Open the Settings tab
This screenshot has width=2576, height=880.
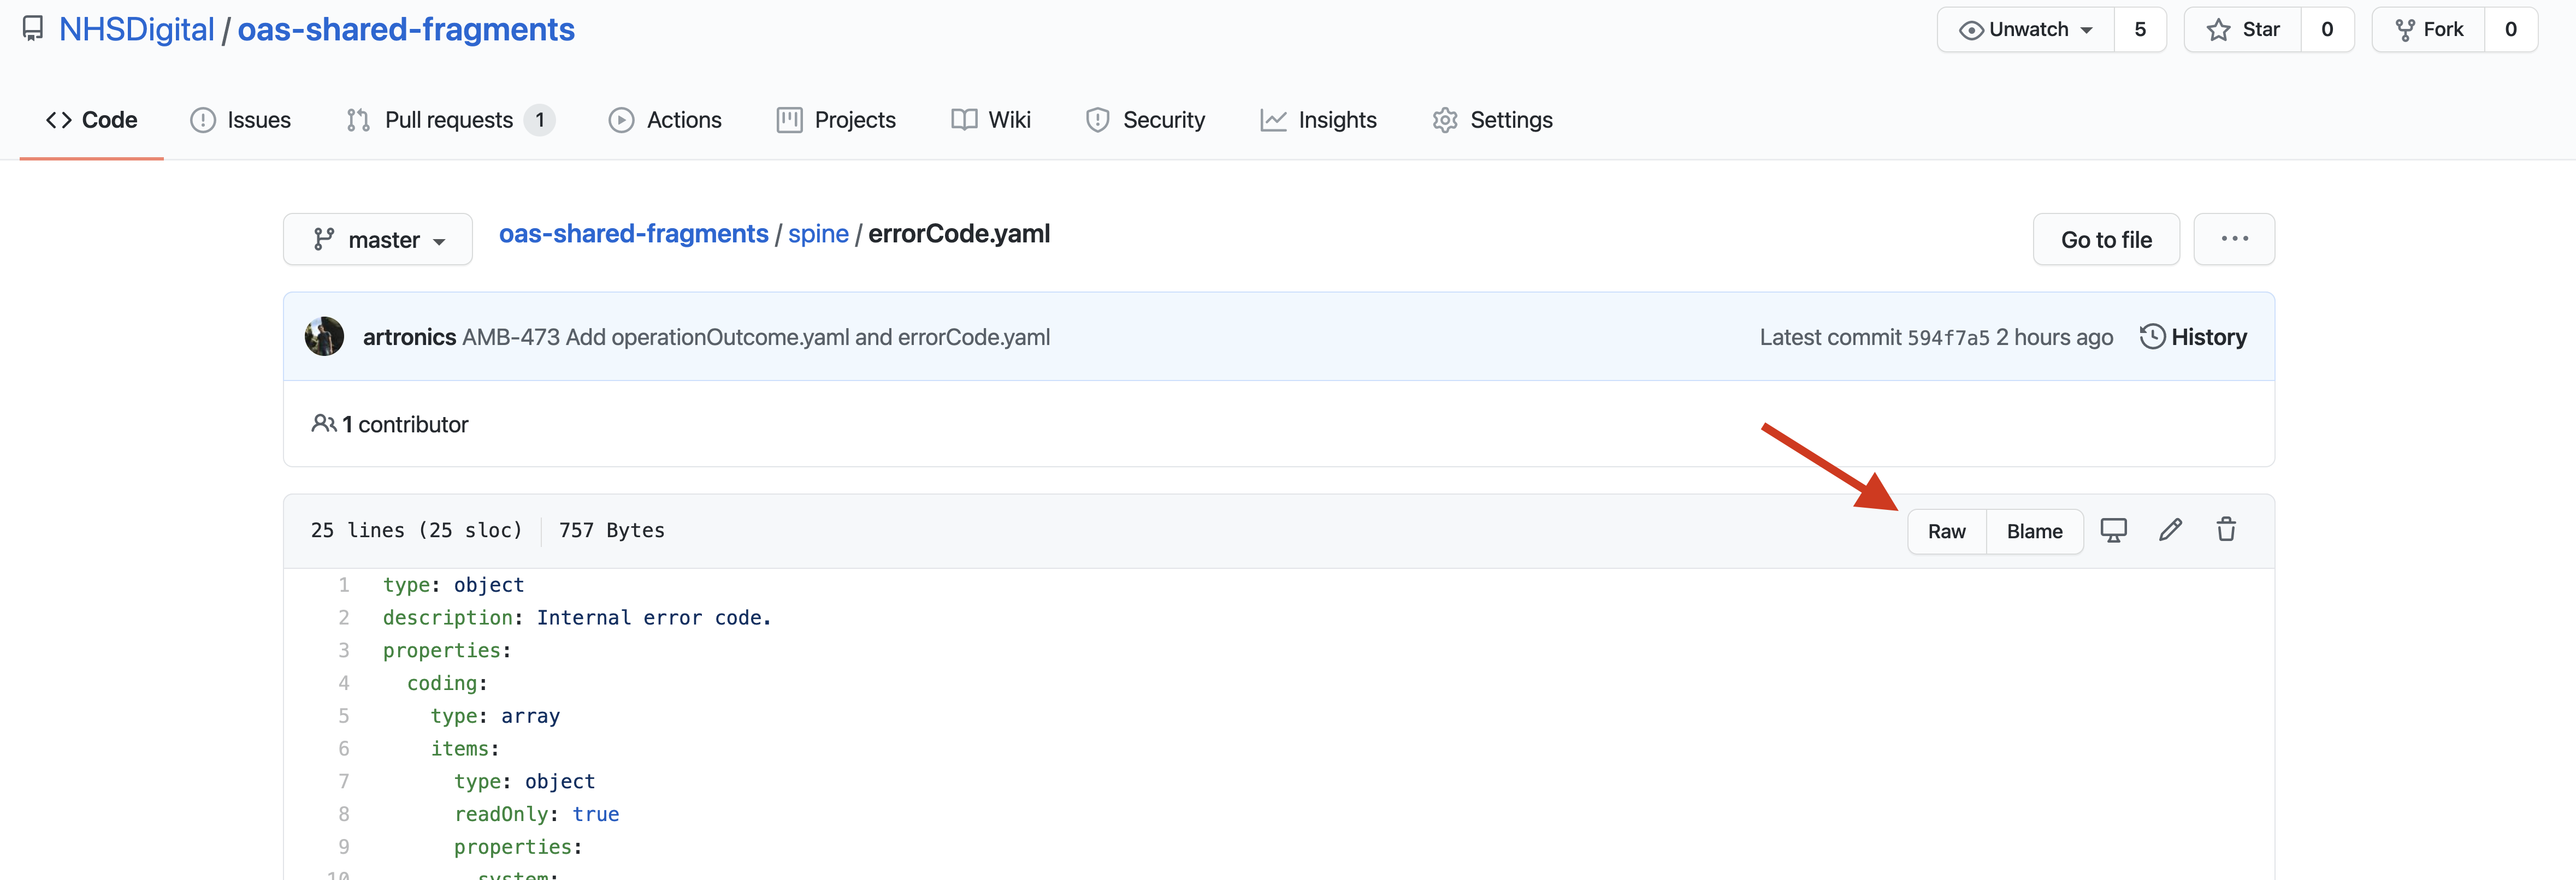pos(1492,120)
